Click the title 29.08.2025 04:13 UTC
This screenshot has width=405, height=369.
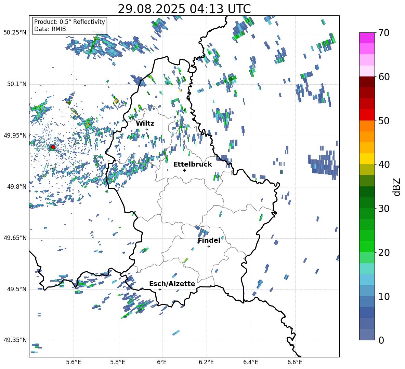point(184,9)
